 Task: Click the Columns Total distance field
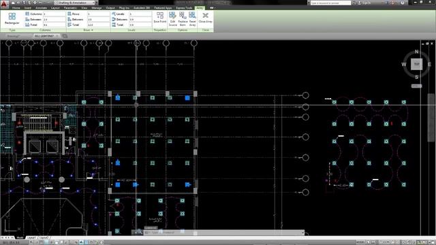pyautogui.click(x=54, y=24)
